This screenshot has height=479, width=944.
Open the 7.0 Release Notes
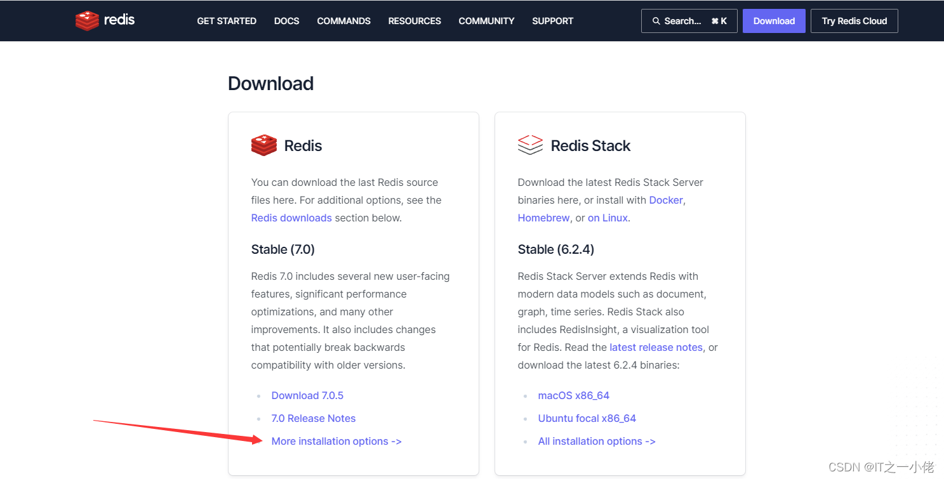pos(313,418)
